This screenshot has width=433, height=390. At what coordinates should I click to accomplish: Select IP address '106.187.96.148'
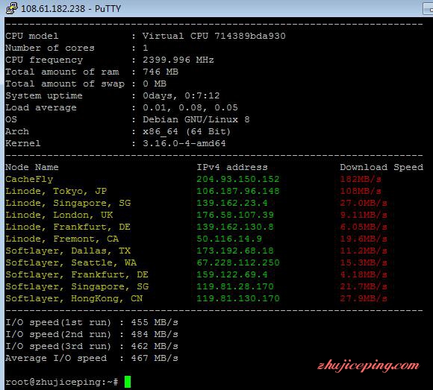coord(238,191)
